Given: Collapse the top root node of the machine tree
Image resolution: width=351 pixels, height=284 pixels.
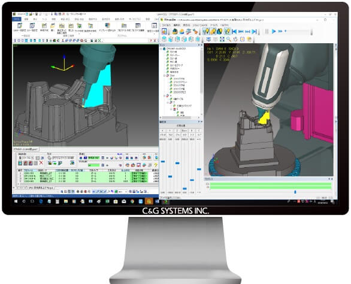Looking at the screenshot, I should click(161, 49).
